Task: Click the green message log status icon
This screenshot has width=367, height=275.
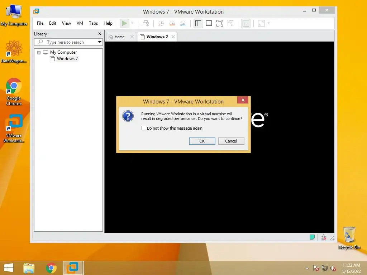Action: click(x=312, y=237)
